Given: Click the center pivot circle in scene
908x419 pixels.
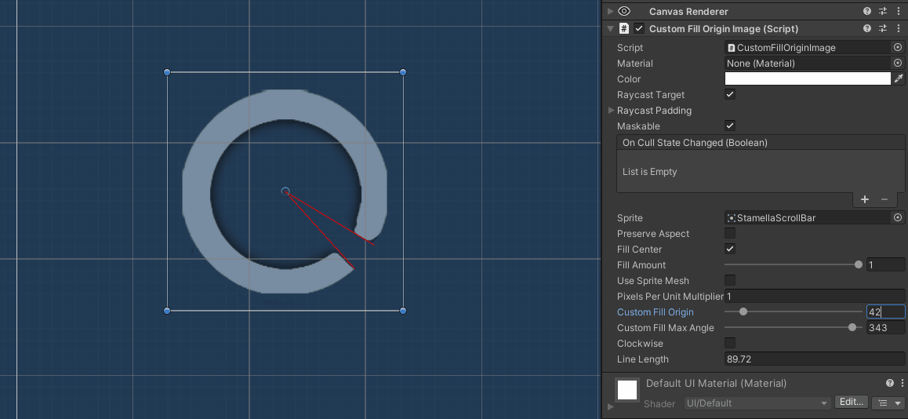Looking at the screenshot, I should tap(285, 191).
